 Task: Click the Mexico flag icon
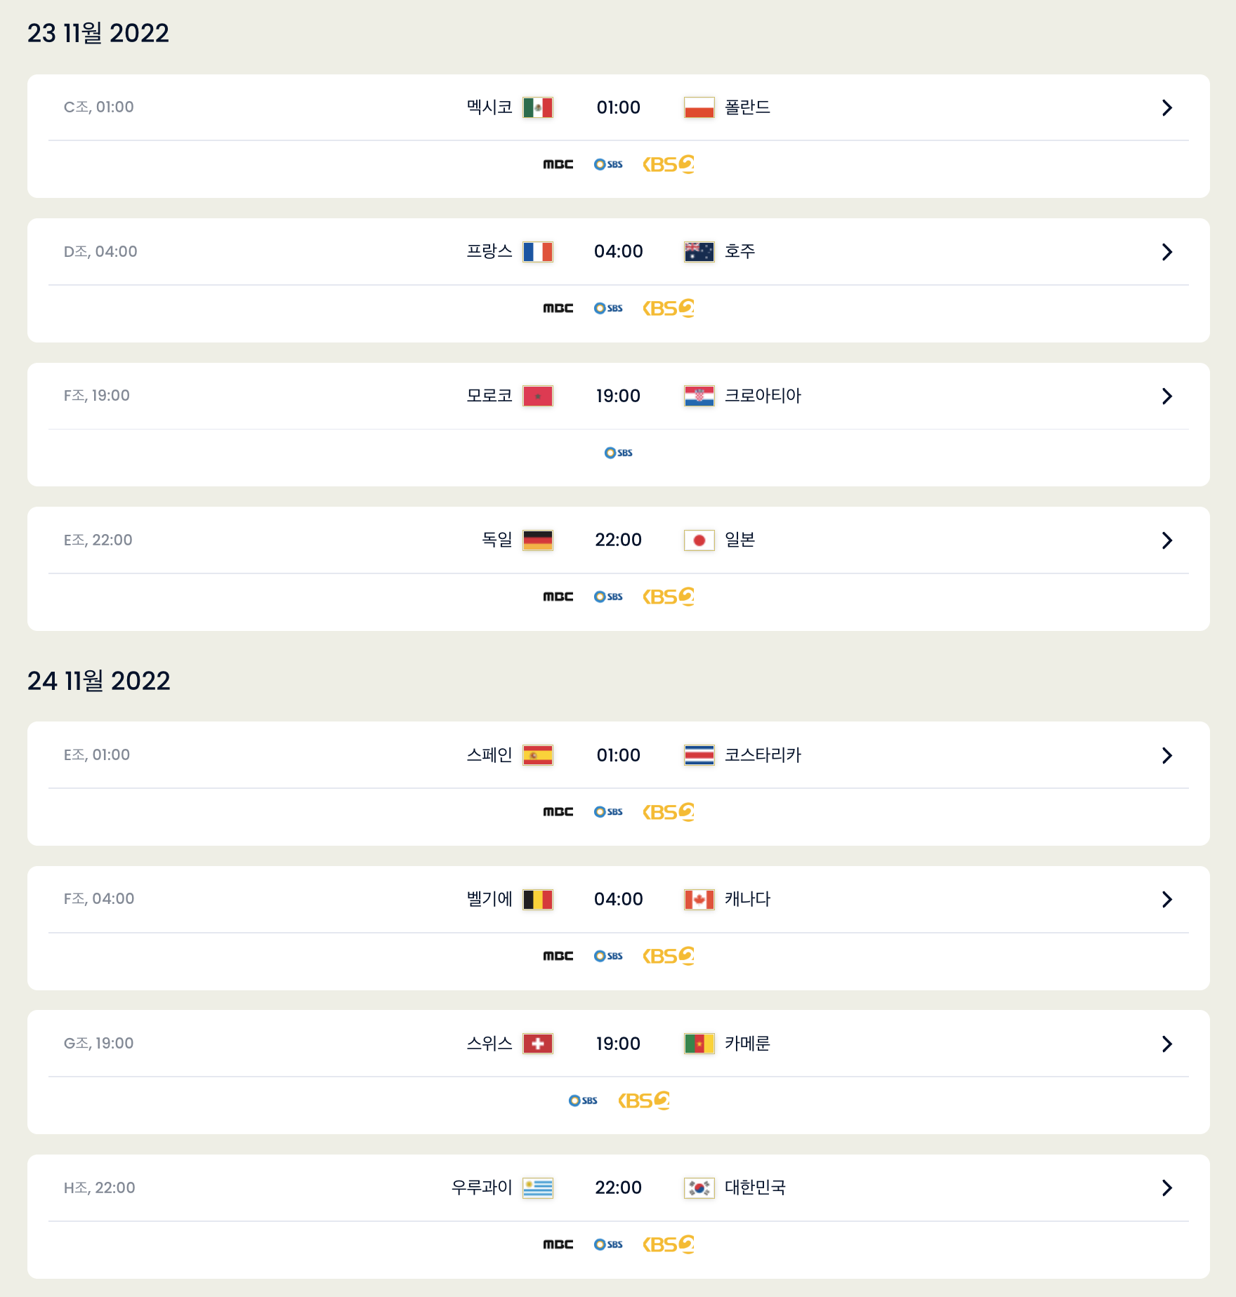click(537, 107)
